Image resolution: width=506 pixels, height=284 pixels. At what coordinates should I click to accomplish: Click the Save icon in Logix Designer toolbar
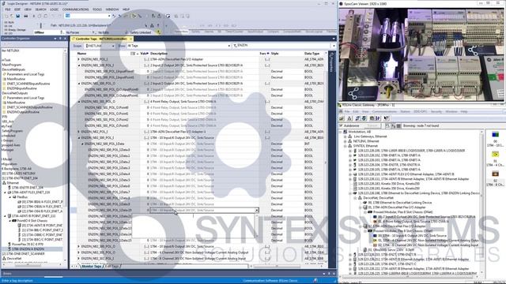pyautogui.click(x=18, y=16)
